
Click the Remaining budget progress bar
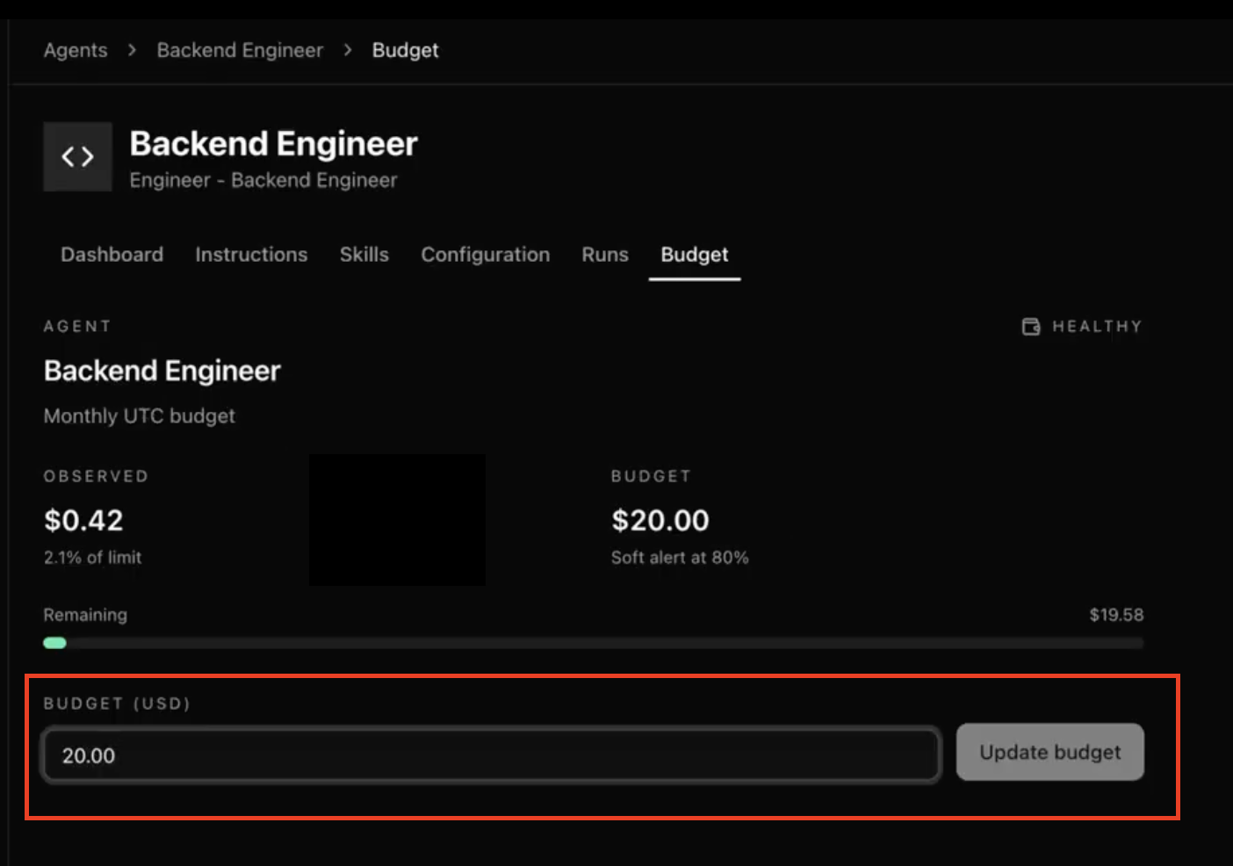tap(594, 643)
